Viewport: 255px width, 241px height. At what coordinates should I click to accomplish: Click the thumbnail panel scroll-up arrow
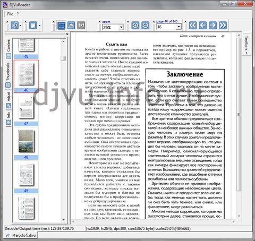63,41
